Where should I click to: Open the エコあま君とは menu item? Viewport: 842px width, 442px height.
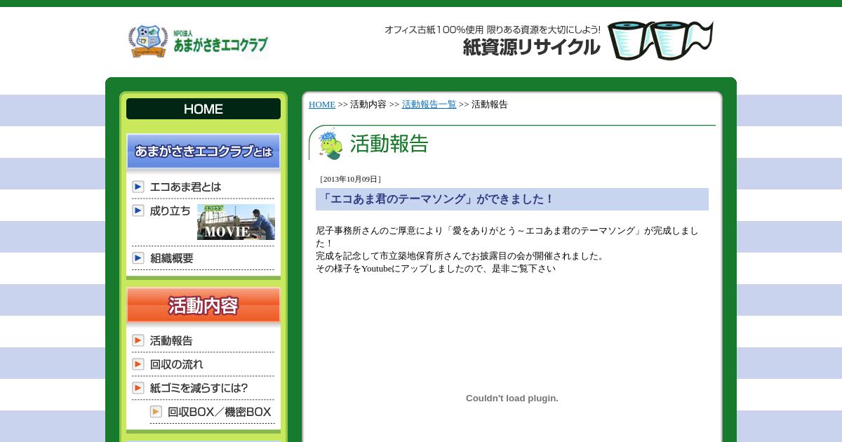click(x=185, y=187)
